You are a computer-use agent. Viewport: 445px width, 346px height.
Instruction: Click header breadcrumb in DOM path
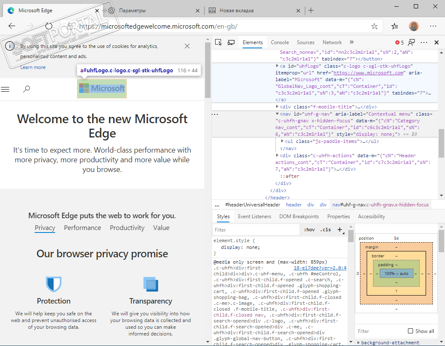coord(294,205)
